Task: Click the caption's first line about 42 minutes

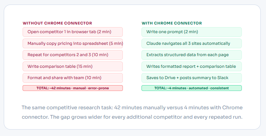Action: 132,107
